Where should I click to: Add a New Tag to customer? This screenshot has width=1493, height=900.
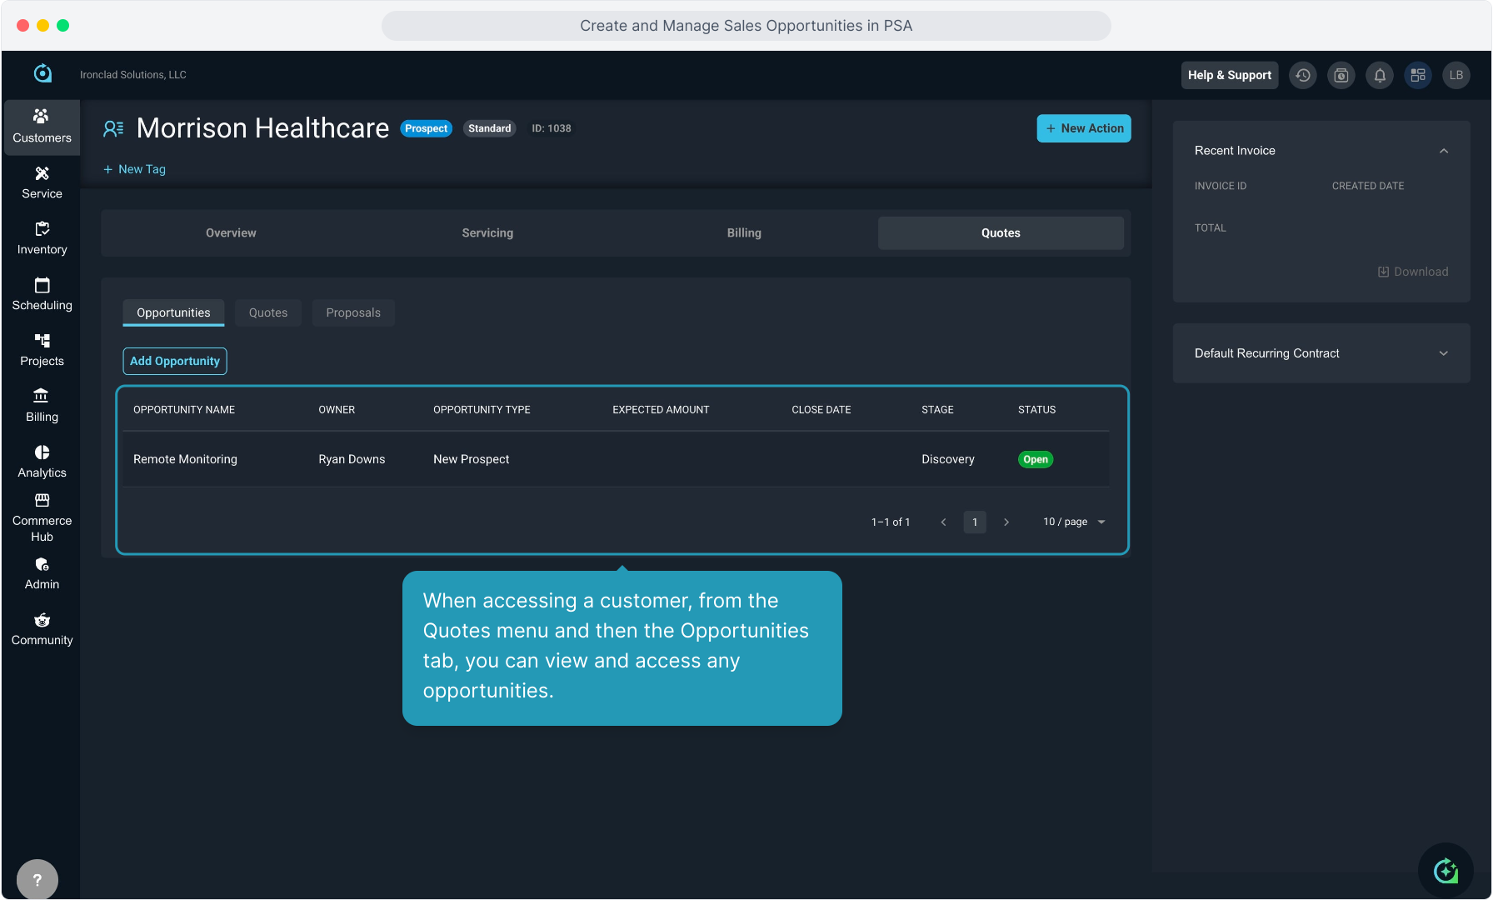point(134,169)
